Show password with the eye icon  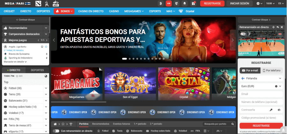pos(279,110)
